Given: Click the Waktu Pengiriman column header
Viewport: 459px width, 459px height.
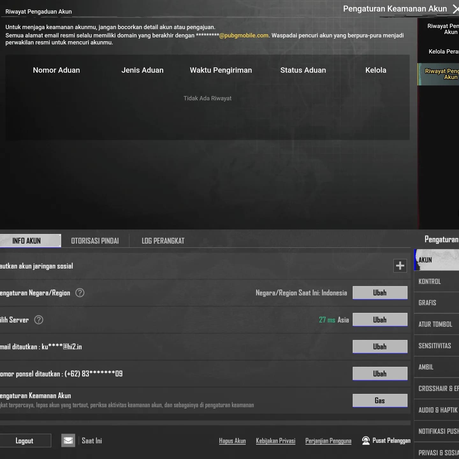Looking at the screenshot, I should (x=221, y=70).
